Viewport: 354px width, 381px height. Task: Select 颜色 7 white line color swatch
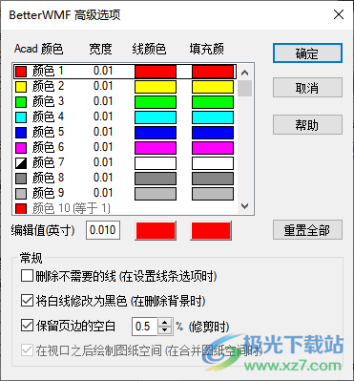(156, 163)
